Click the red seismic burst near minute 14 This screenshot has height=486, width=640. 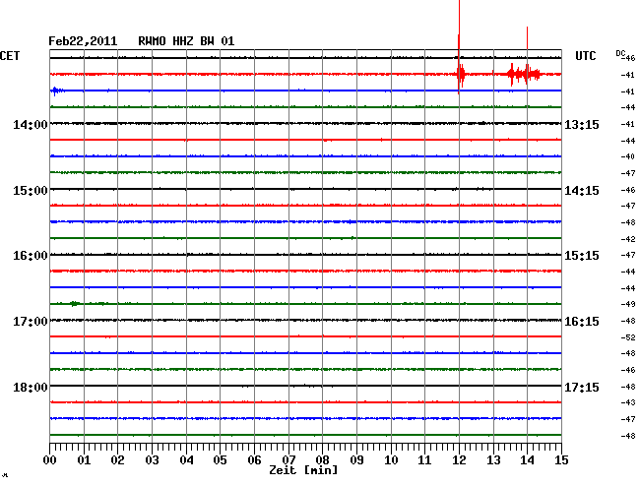pyautogui.click(x=525, y=74)
